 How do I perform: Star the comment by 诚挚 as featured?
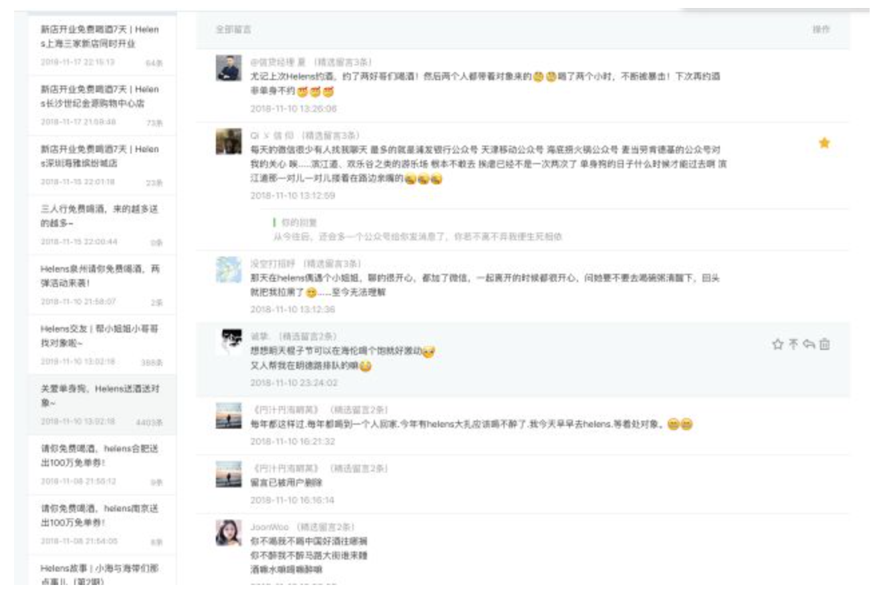point(777,345)
